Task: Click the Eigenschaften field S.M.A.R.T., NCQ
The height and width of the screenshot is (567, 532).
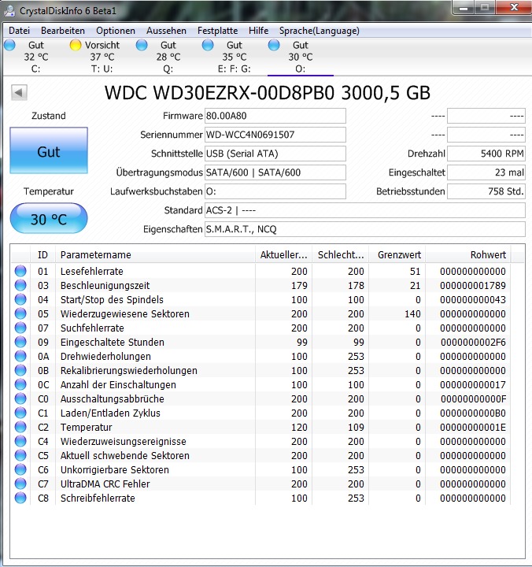Action: [364, 229]
